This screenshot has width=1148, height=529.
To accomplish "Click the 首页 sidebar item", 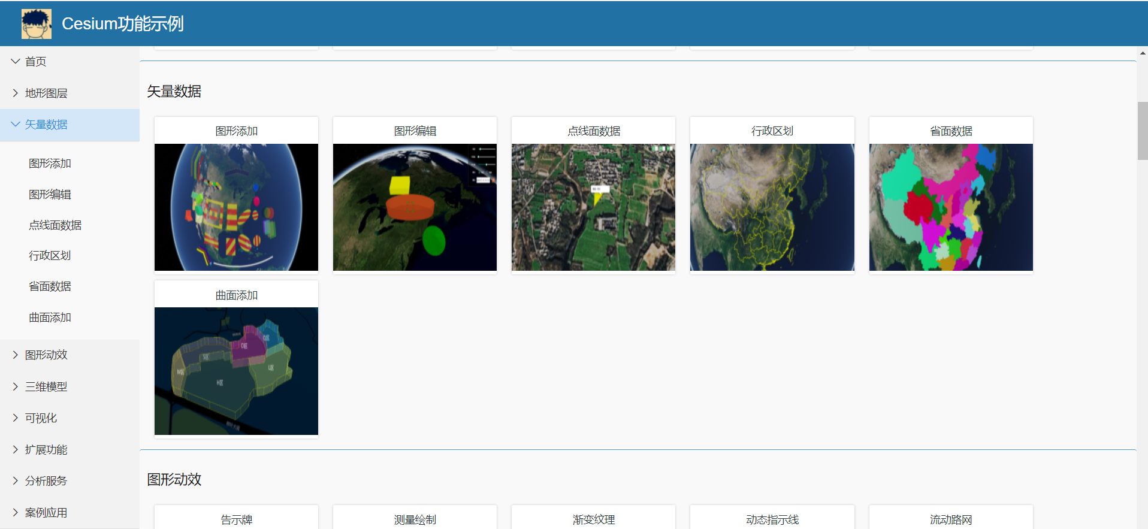I will click(35, 62).
